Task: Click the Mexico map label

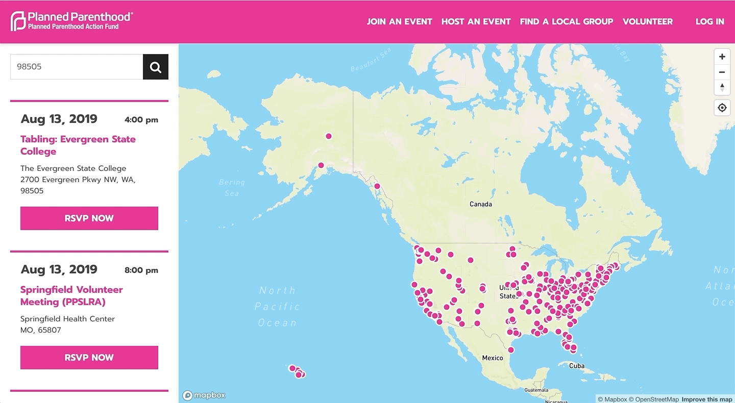Action: (x=493, y=358)
